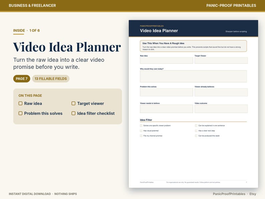Check 'Solves one specific viewer problem' box

pyautogui.click(x=141, y=126)
